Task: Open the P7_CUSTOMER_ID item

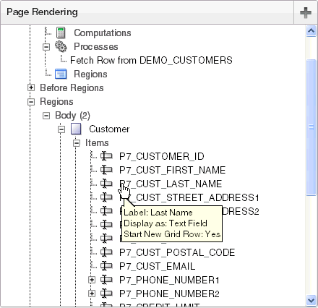Action: coord(162,156)
